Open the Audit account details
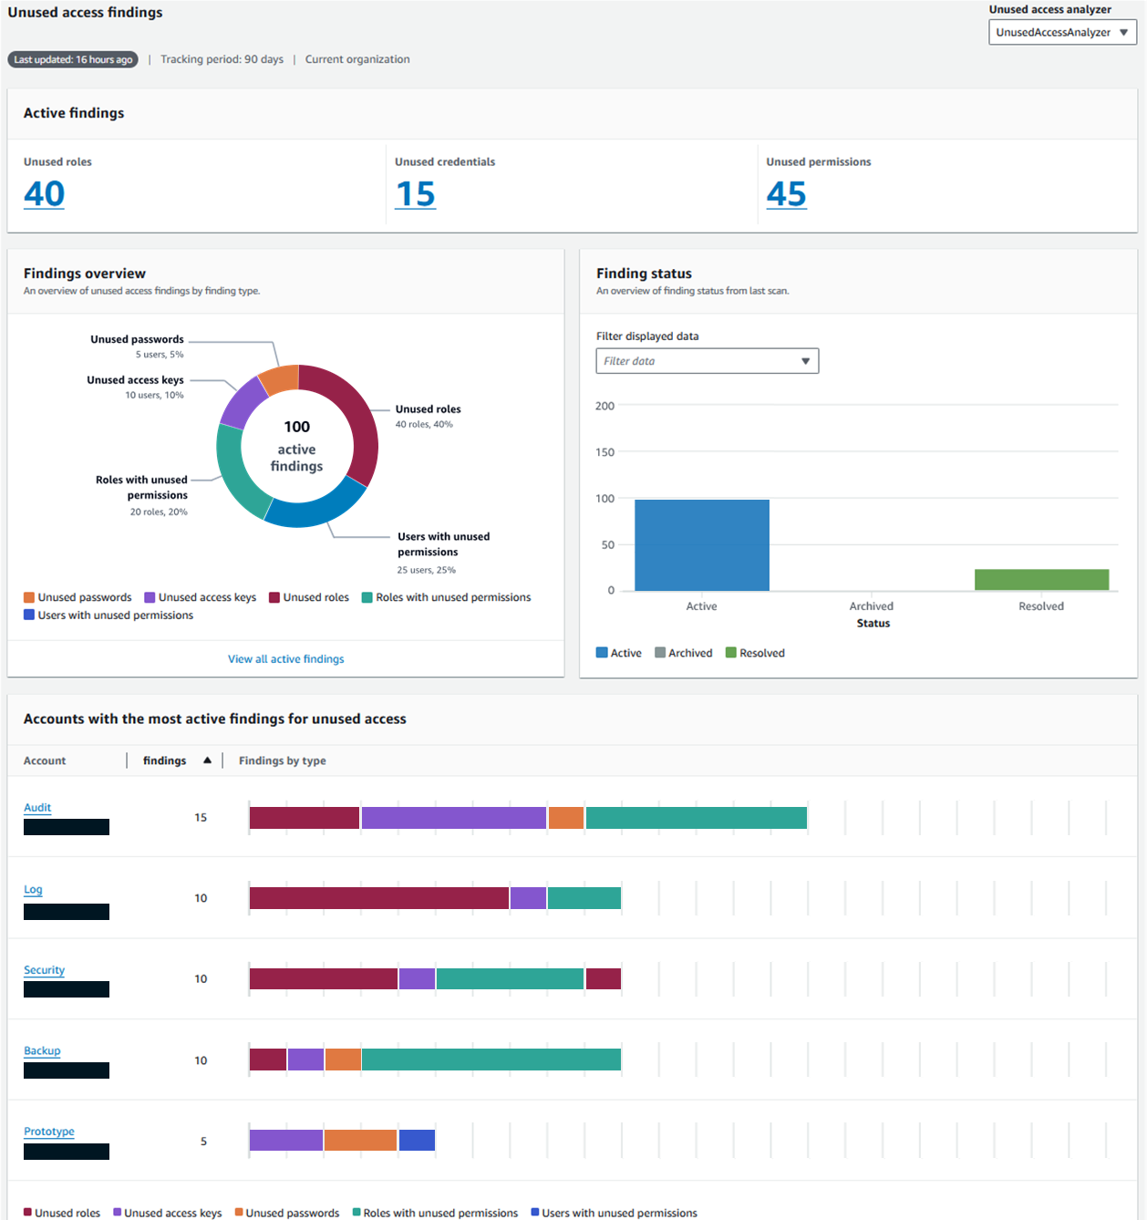The image size is (1147, 1220). pos(36,808)
